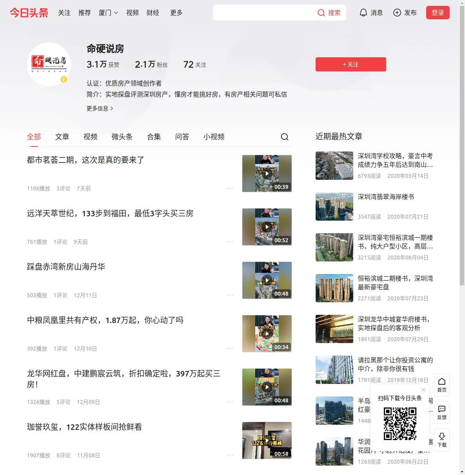Open 72 关注 following list

tap(195, 64)
